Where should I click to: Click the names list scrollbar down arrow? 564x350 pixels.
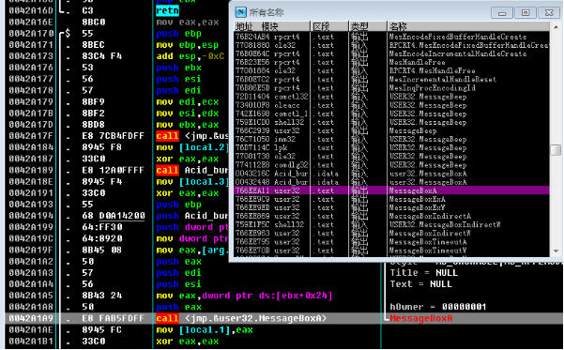556,251
